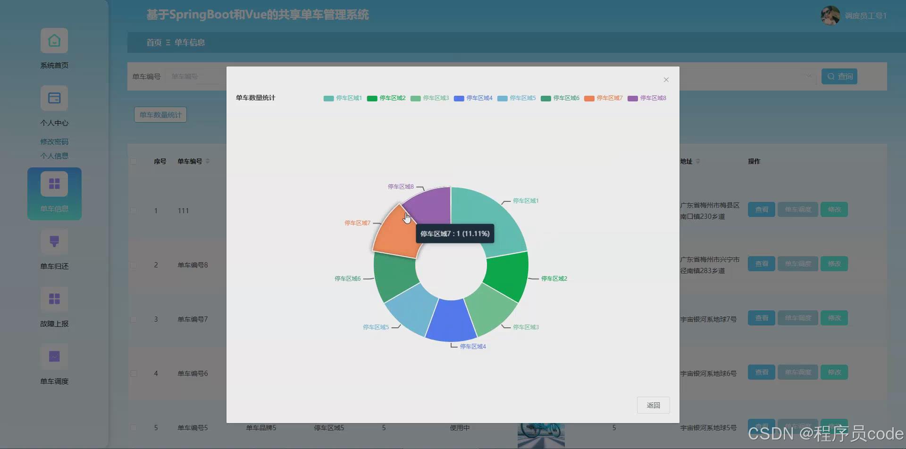The width and height of the screenshot is (906, 449).
Task: Click the magnifier icon on 查询 button
Action: (x=831, y=76)
